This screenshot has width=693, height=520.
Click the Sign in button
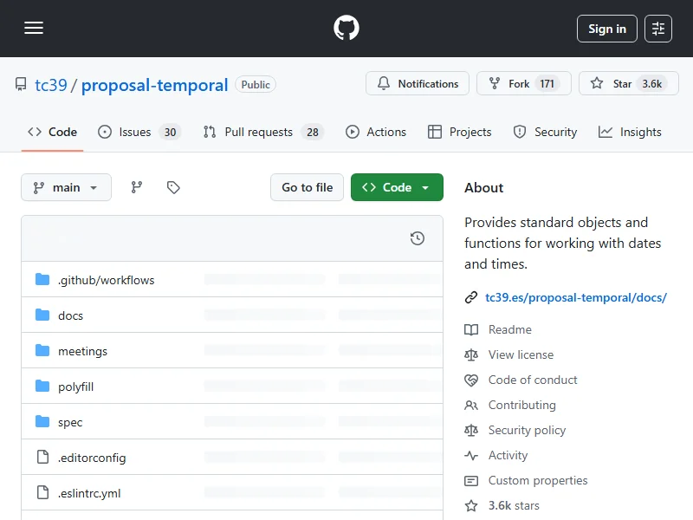(x=606, y=29)
